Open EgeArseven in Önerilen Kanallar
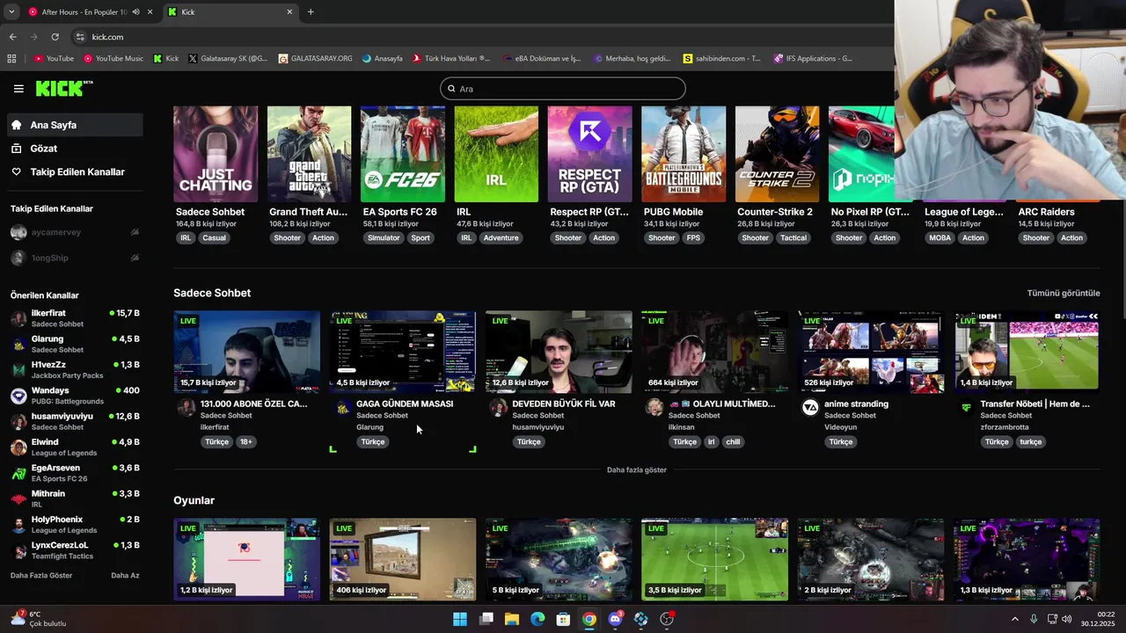 pyautogui.click(x=75, y=473)
